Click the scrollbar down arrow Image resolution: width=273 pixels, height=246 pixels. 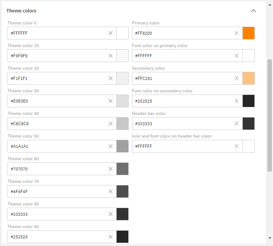[x=270, y=238]
